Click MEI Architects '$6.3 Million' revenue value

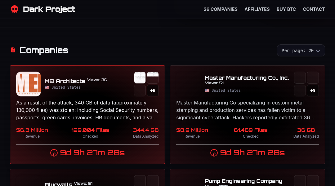pyautogui.click(x=32, y=130)
